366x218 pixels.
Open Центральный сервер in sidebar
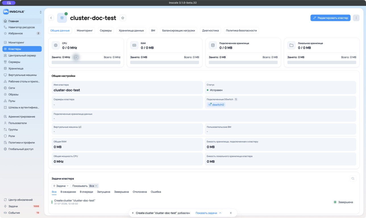click(x=22, y=56)
